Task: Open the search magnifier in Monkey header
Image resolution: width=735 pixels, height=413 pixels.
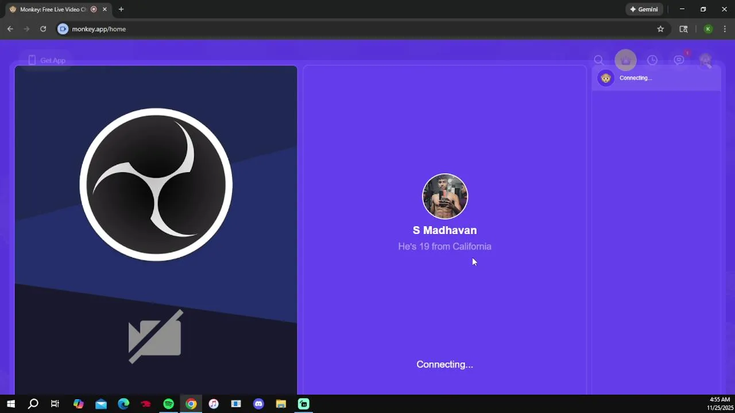Action: tap(598, 60)
